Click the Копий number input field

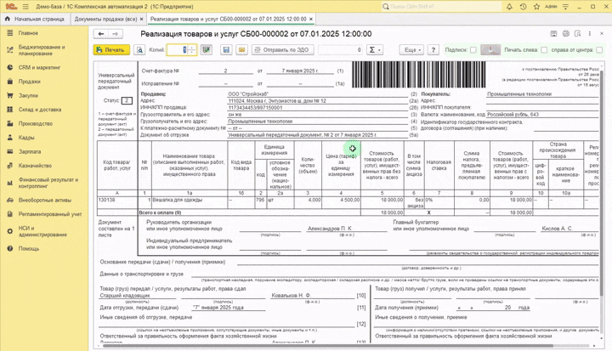click(178, 50)
